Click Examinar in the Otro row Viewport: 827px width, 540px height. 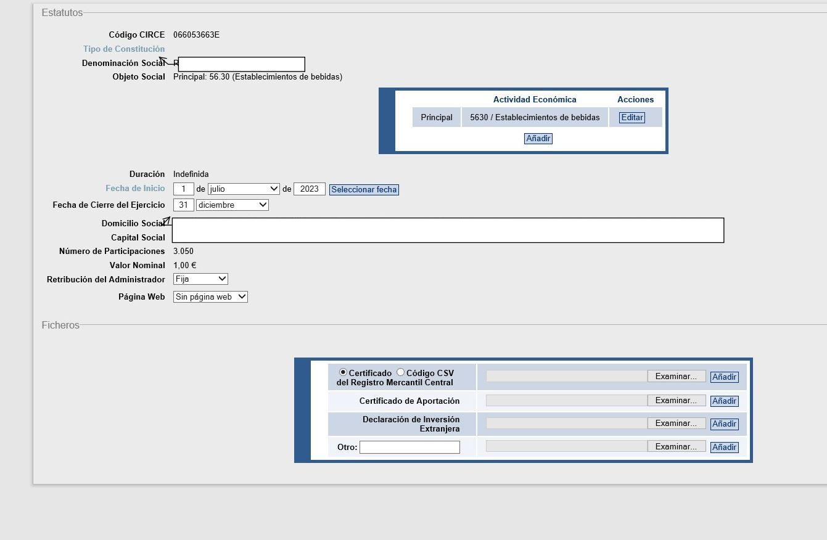click(676, 447)
